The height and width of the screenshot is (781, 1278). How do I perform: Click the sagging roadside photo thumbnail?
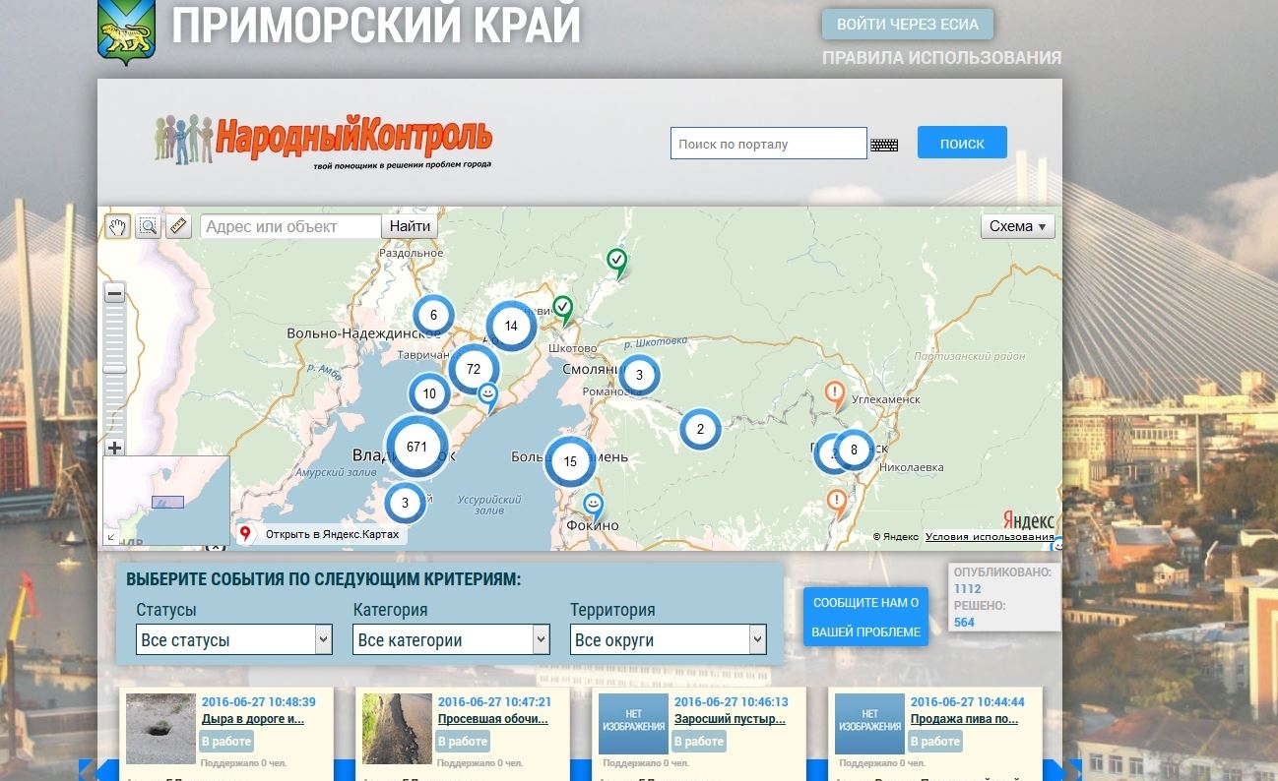pyautogui.click(x=398, y=729)
